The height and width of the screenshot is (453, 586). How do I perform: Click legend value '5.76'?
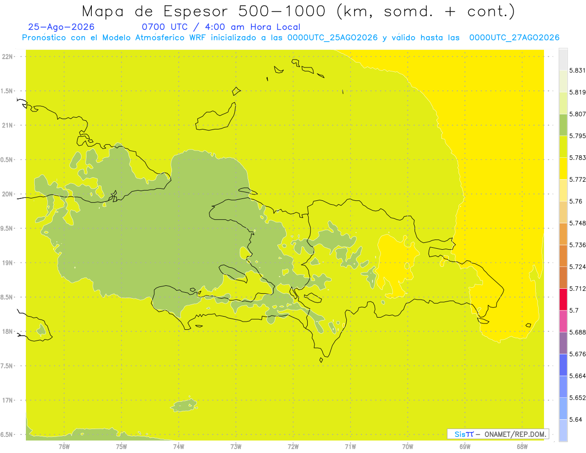click(x=576, y=201)
